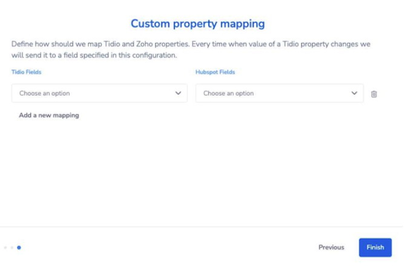
Task: Click the Hubspot Fields dropdown chevron
Action: 354,93
